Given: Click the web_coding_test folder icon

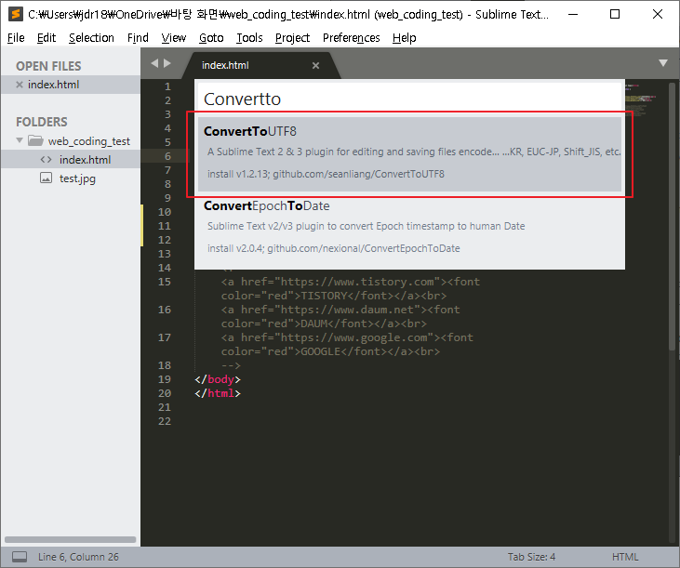Looking at the screenshot, I should coord(35,140).
